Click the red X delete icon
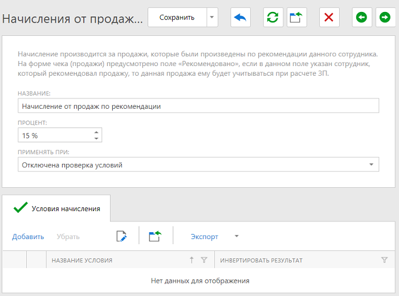The height and width of the screenshot is (296, 399). pos(329,17)
